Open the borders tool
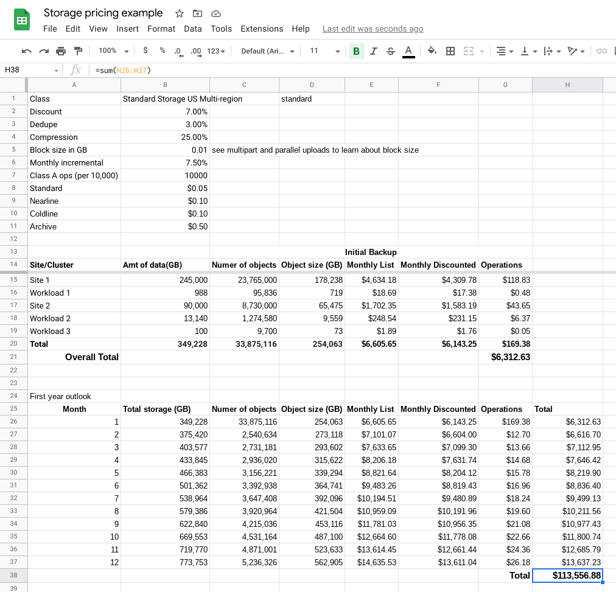 tap(450, 51)
